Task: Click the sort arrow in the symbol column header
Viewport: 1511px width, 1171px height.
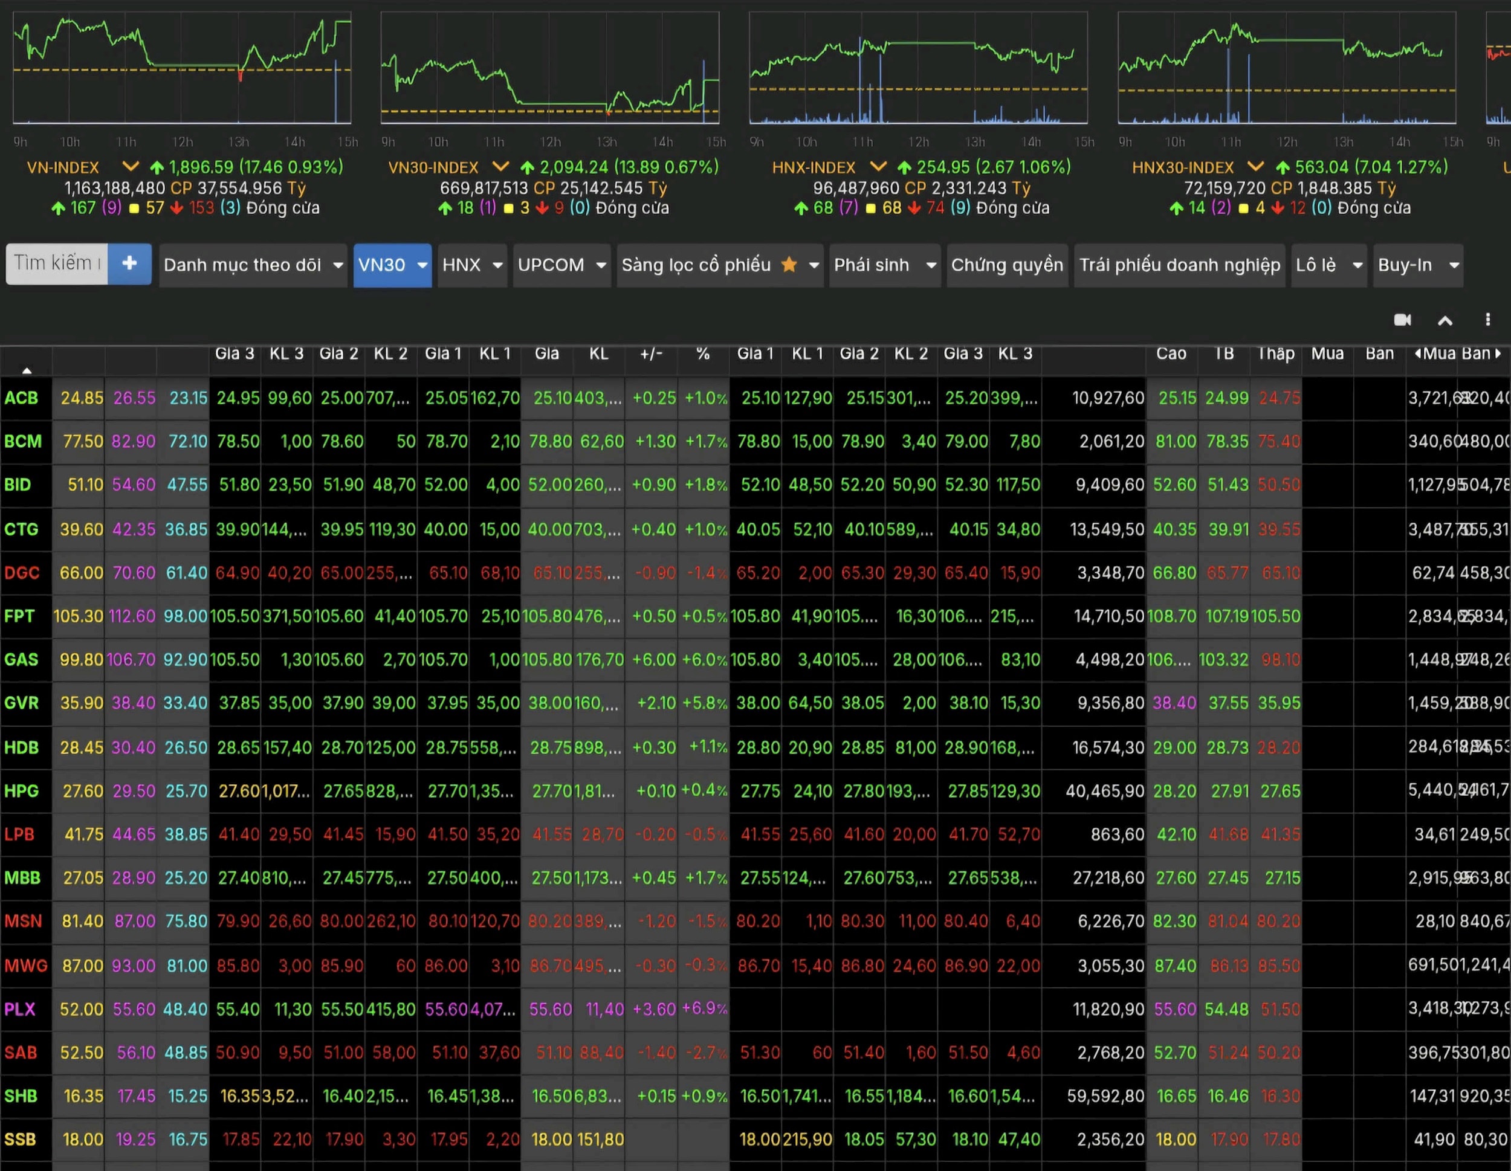Action: [27, 370]
